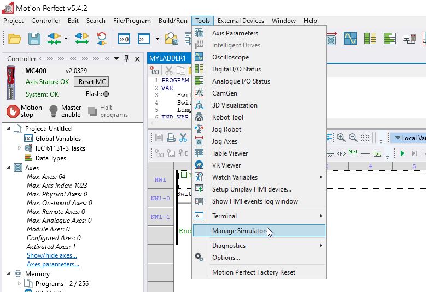Screen dimensions: 426x292
Task: Expand Programs - 2 / 256 node
Action: click(x=19, y=283)
